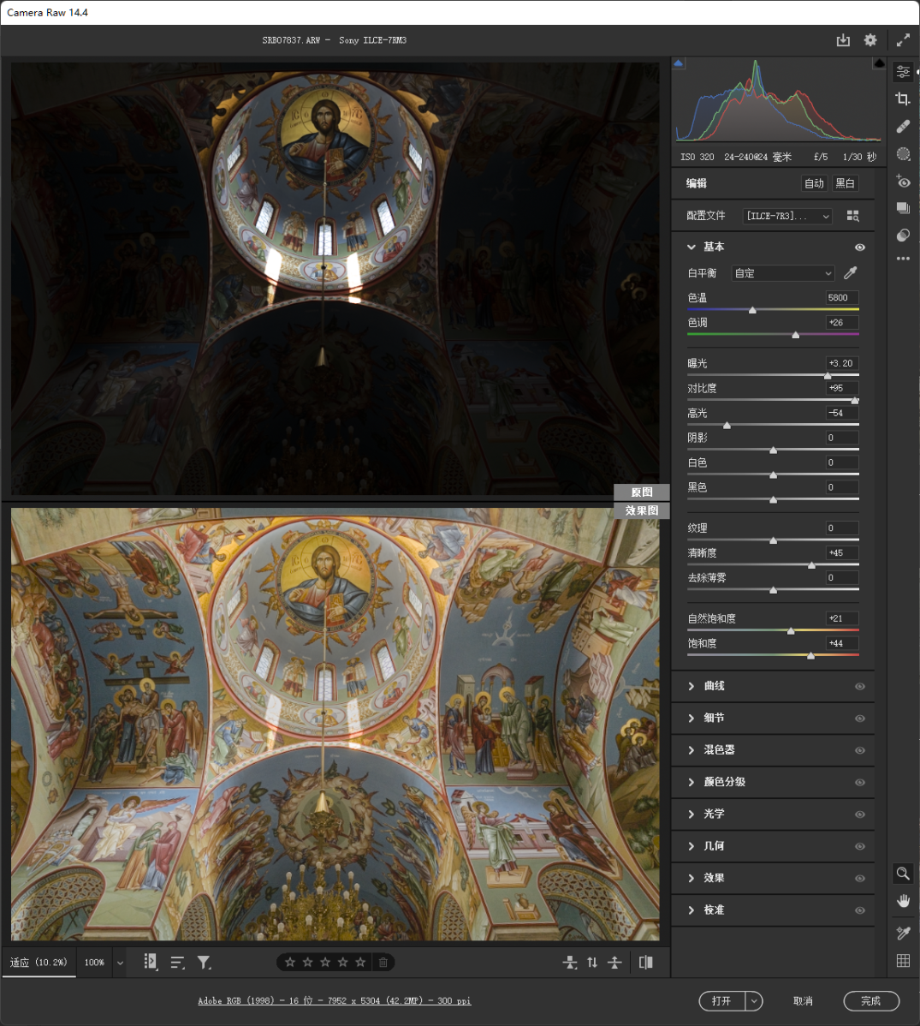Screen dimensions: 920x1026
Task: Click the 自动 button
Action: coord(814,183)
